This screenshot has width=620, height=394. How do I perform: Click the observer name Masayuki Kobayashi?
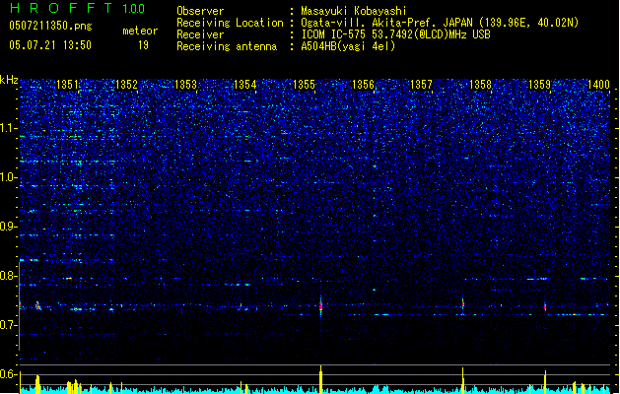354,11
